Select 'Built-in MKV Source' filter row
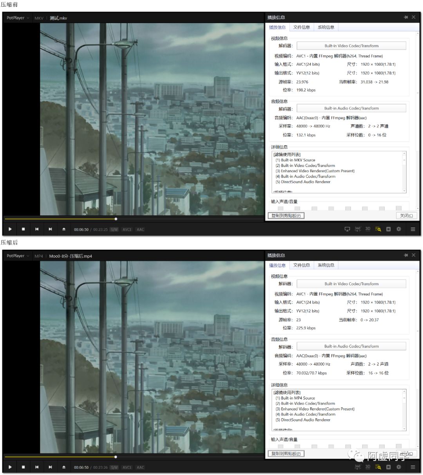The width and height of the screenshot is (423, 475). click(295, 160)
